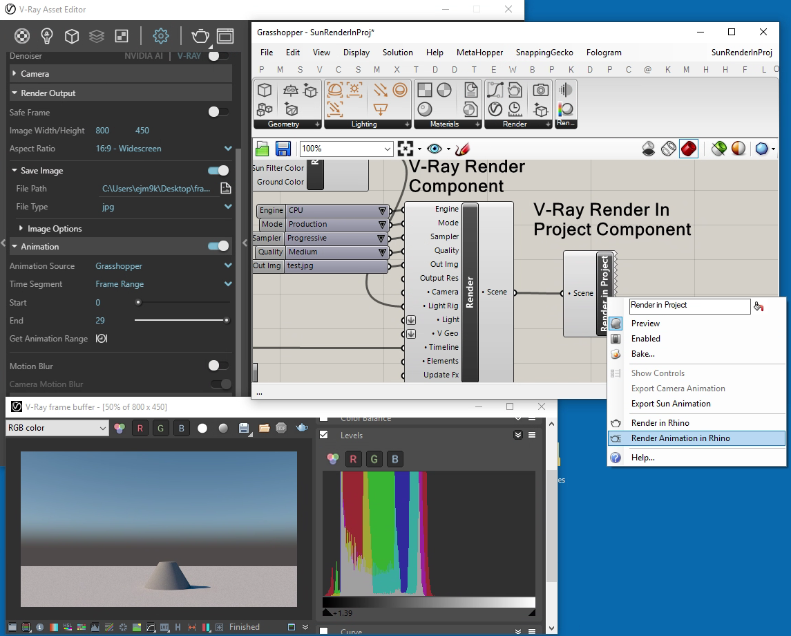The image size is (791, 636).
Task: Collapse the Render Output section
Action: 14,93
